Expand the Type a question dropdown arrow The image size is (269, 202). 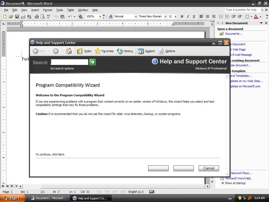[x=262, y=10]
